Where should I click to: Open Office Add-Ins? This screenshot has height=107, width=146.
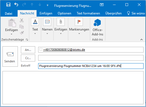(98, 27)
